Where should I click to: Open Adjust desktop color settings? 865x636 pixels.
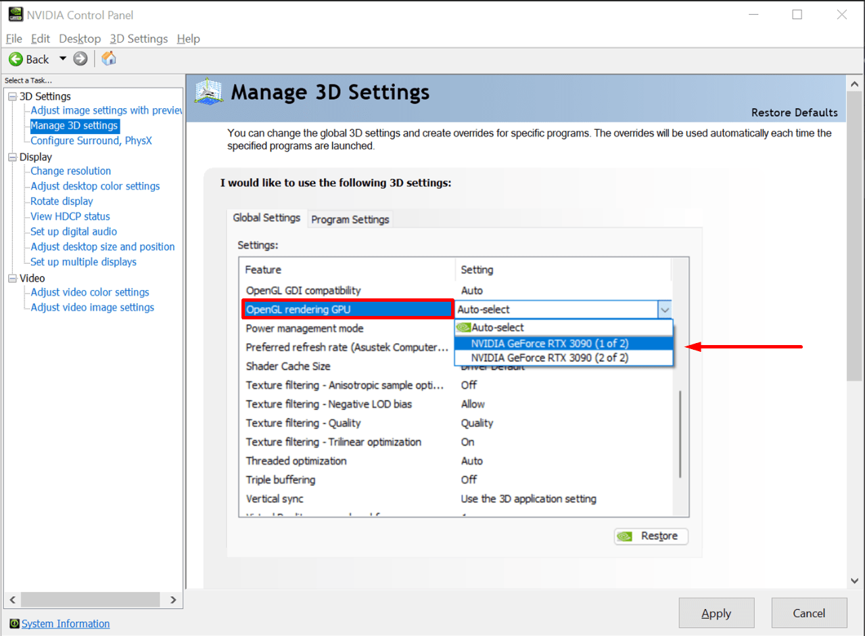pyautogui.click(x=95, y=186)
